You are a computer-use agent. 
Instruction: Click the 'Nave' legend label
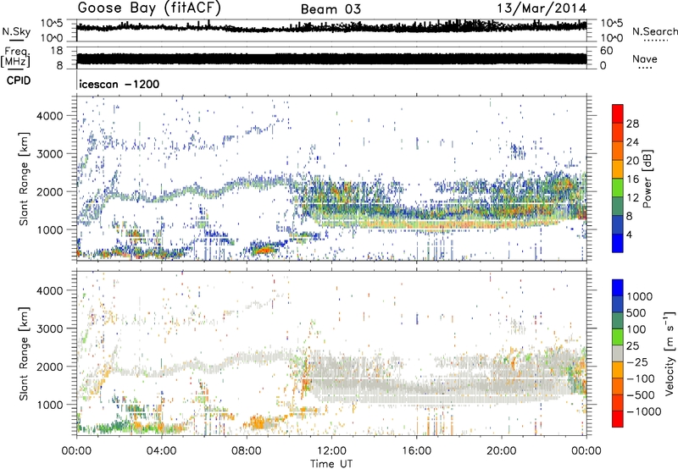[645, 59]
